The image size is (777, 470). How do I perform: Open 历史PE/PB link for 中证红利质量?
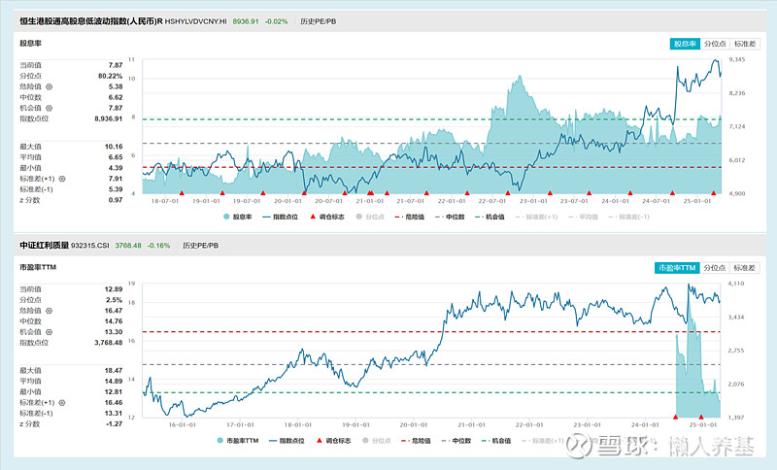point(200,245)
